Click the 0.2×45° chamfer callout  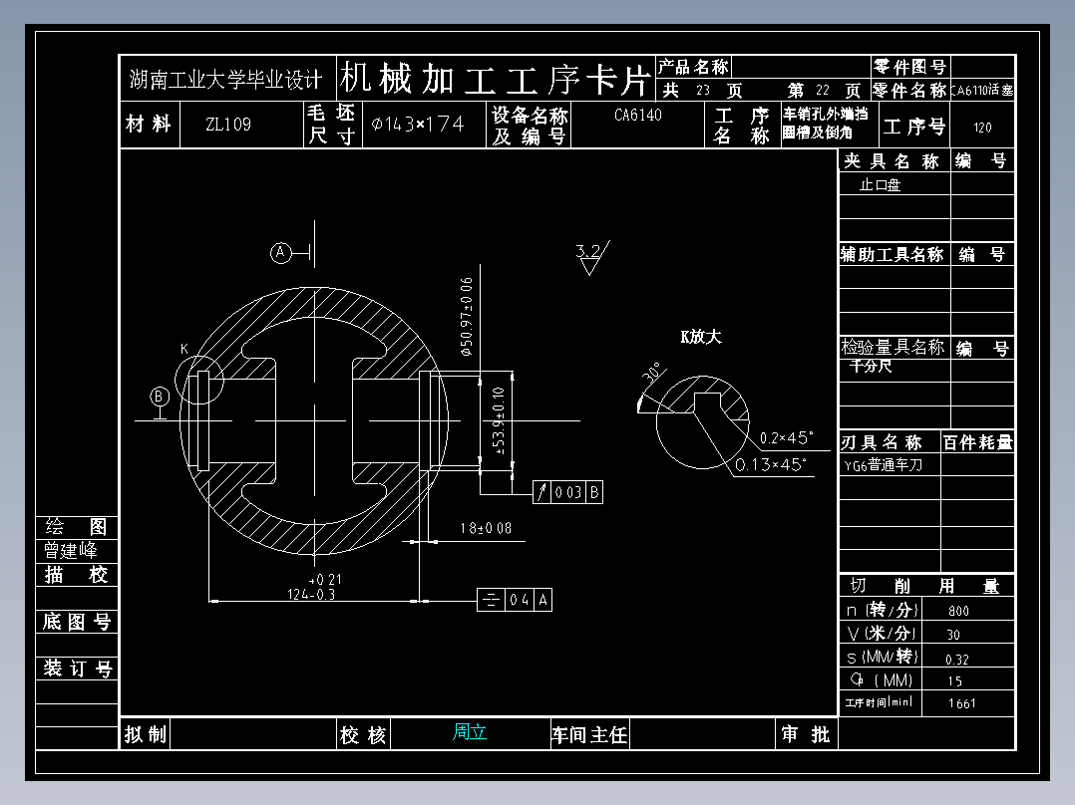coord(783,436)
